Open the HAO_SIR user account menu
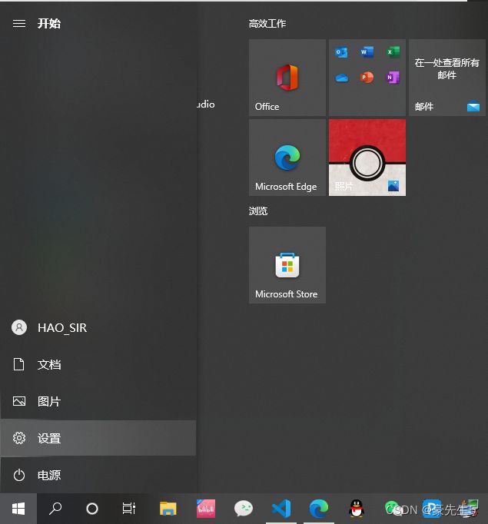 point(98,327)
